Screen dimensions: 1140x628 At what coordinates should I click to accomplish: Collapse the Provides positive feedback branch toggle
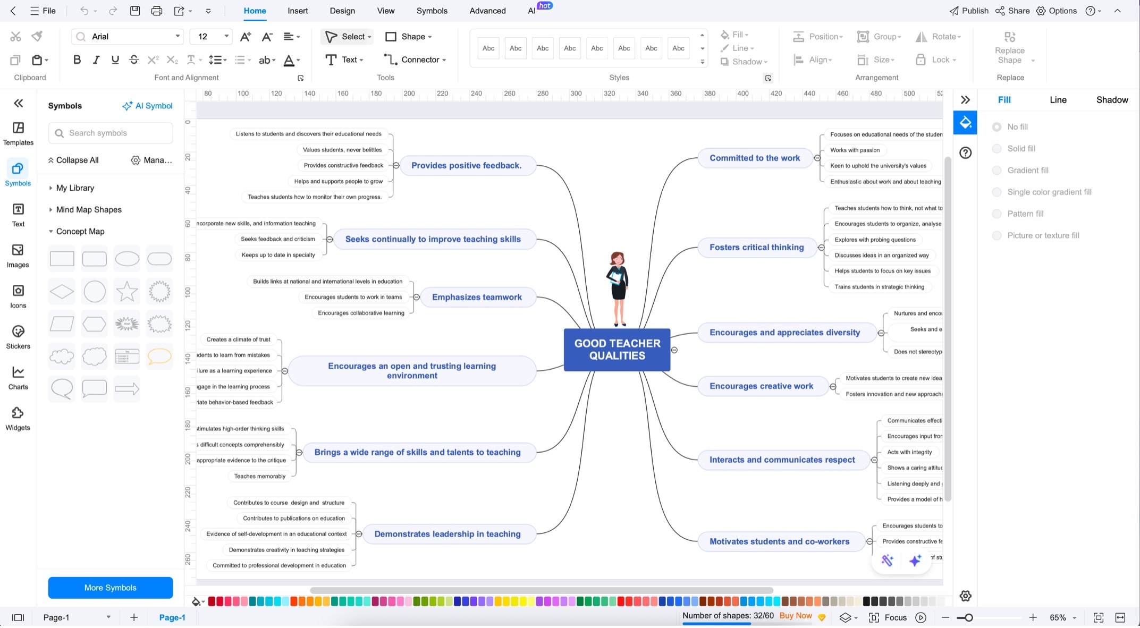coord(396,166)
